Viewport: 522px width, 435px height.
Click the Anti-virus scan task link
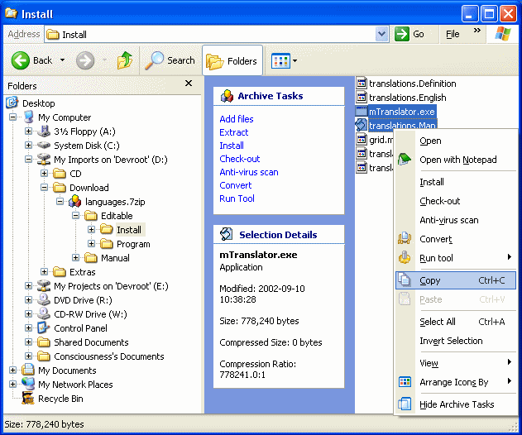[x=249, y=172]
